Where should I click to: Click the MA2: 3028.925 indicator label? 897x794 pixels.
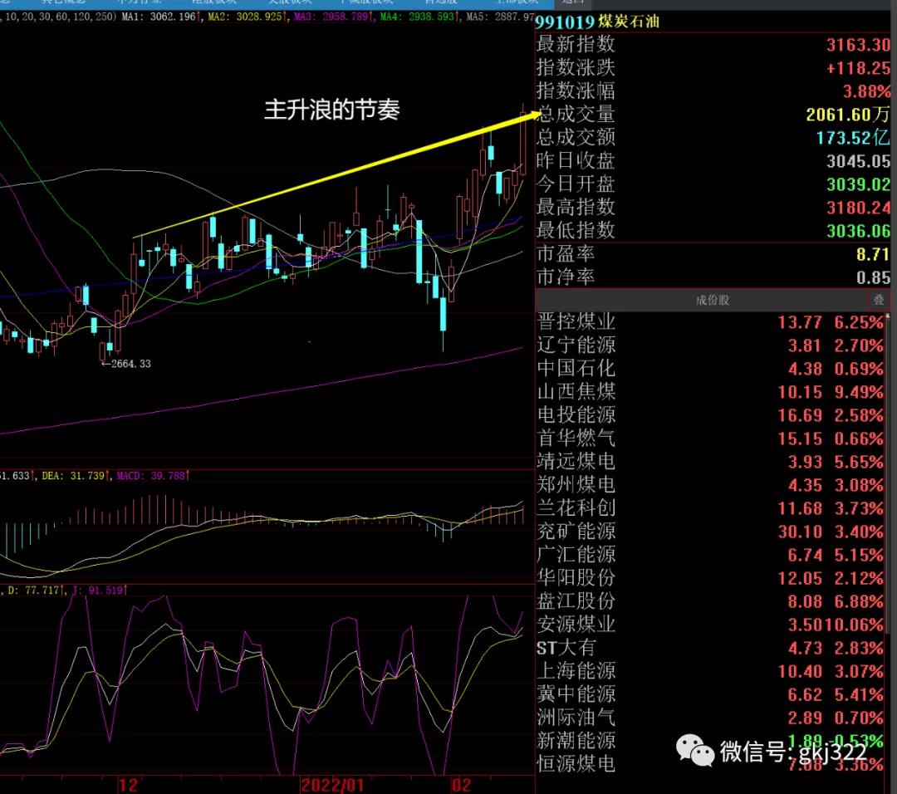pos(248,17)
